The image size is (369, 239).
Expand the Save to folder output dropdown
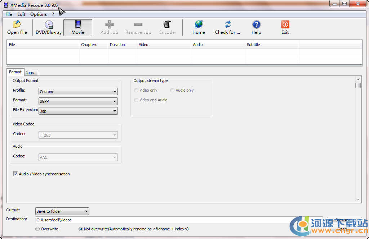[62, 211]
